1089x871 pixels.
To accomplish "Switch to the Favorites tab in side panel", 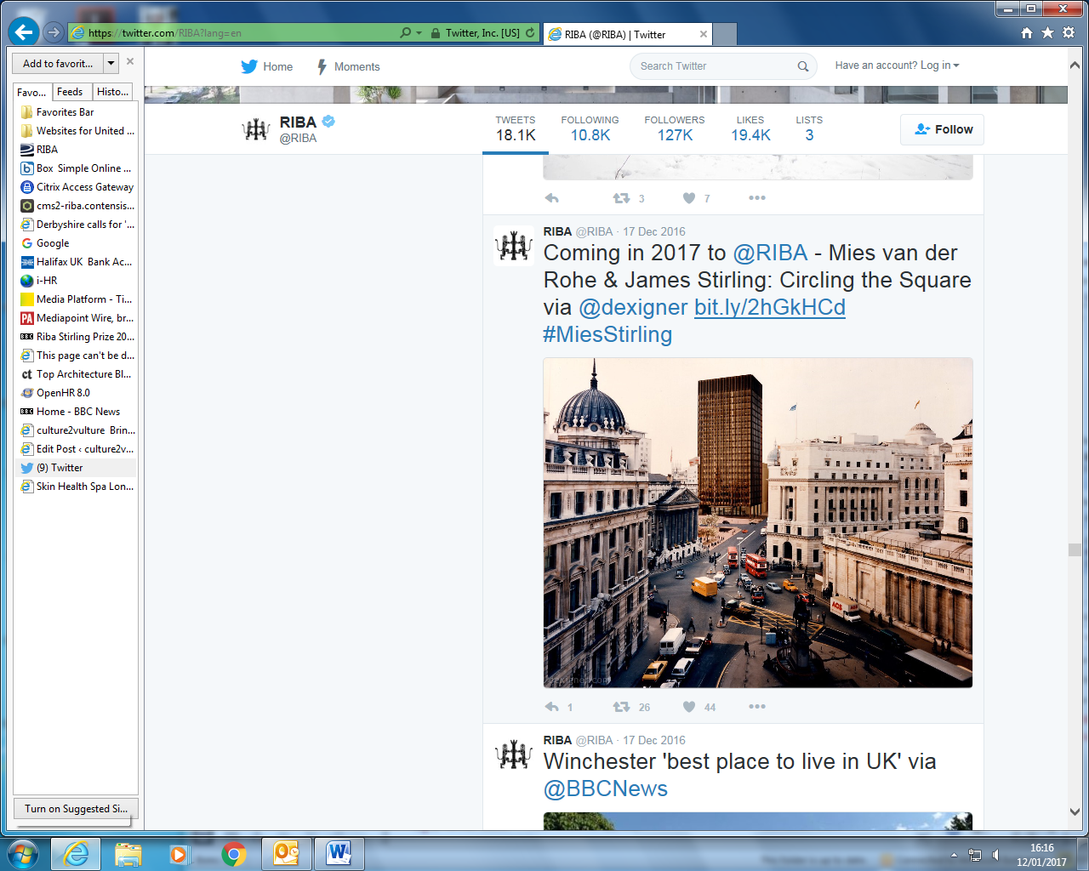I will [x=32, y=92].
